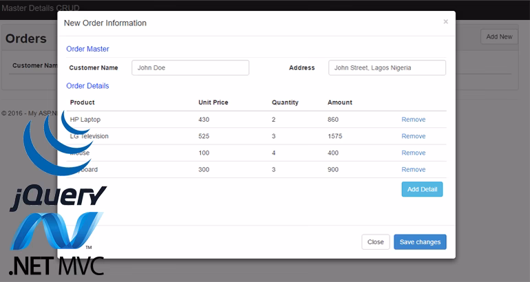Click the Customer Name input field
The width and height of the screenshot is (530, 282).
[190, 67]
